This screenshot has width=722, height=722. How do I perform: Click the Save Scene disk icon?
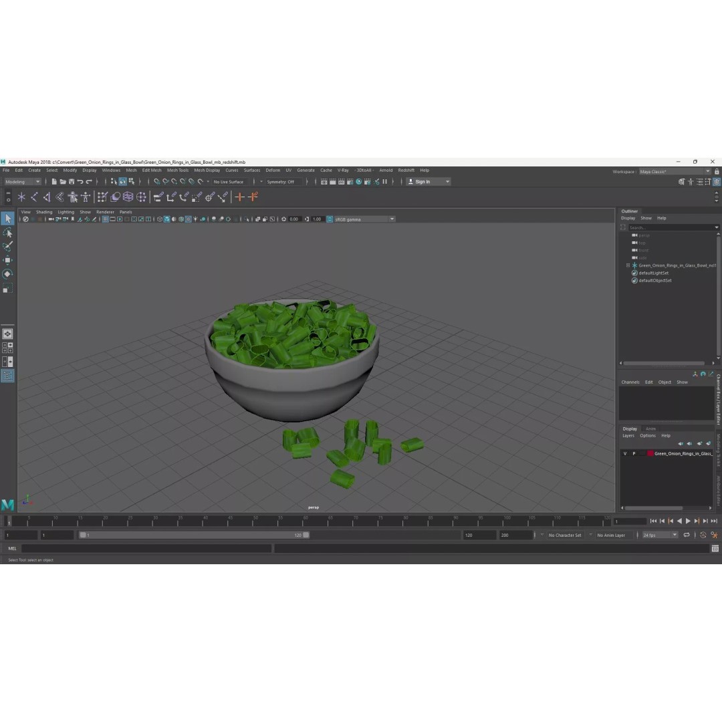(72, 181)
